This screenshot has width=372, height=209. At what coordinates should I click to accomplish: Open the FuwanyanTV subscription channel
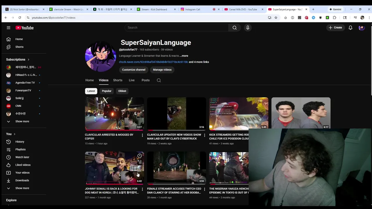23,90
